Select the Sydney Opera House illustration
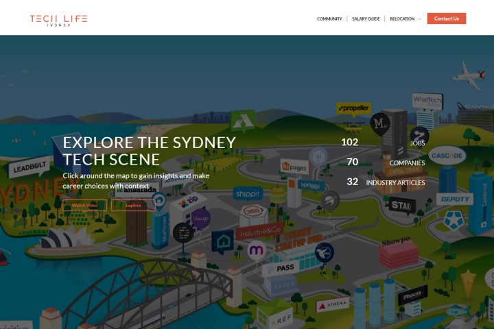The image size is (494, 329). [x=66, y=240]
